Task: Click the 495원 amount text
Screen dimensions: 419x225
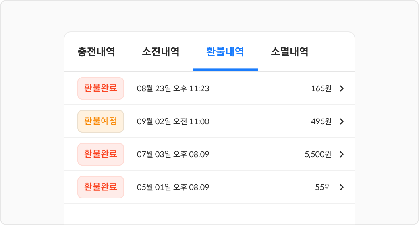Action: (x=321, y=121)
